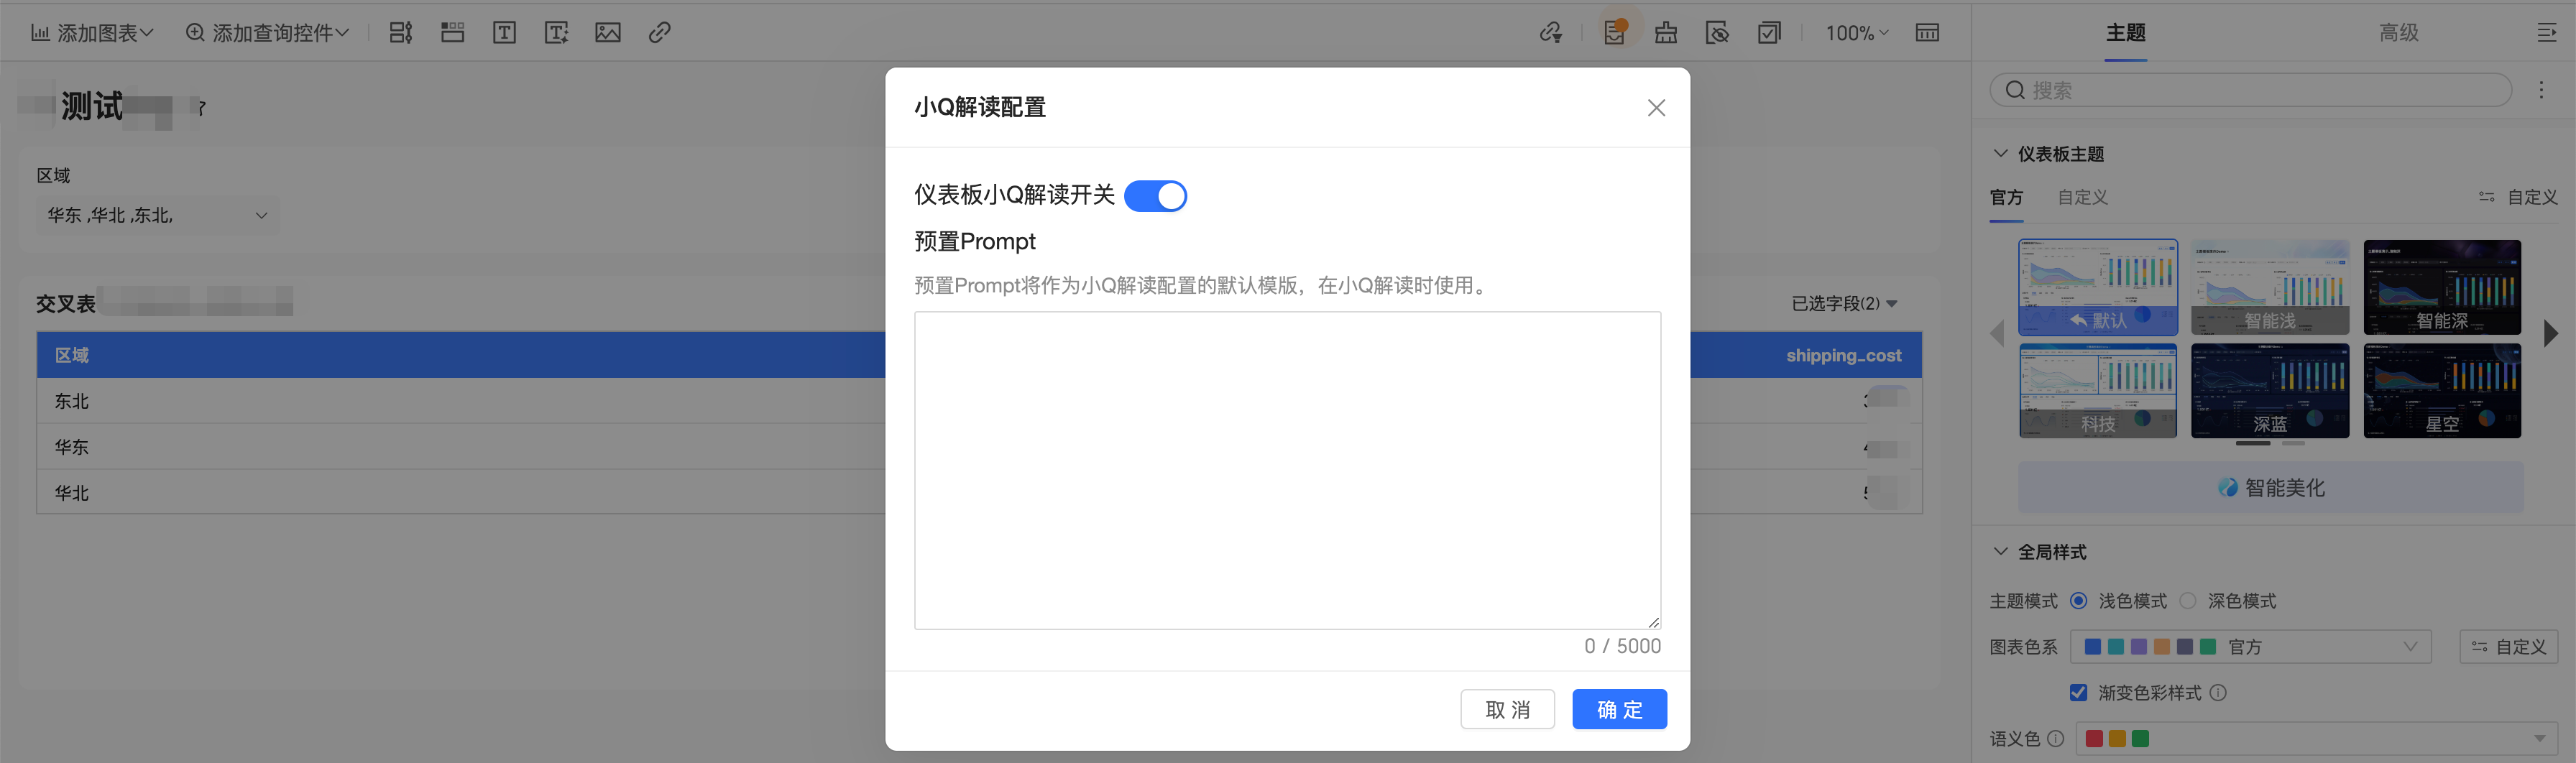Image resolution: width=2576 pixels, height=763 pixels.
Task: Confirm the dialog with 确定
Action: tap(1619, 710)
